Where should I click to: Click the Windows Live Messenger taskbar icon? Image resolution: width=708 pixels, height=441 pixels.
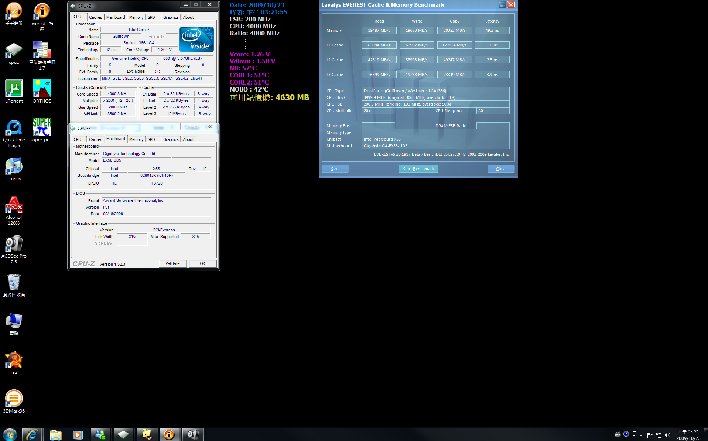pyautogui.click(x=100, y=434)
